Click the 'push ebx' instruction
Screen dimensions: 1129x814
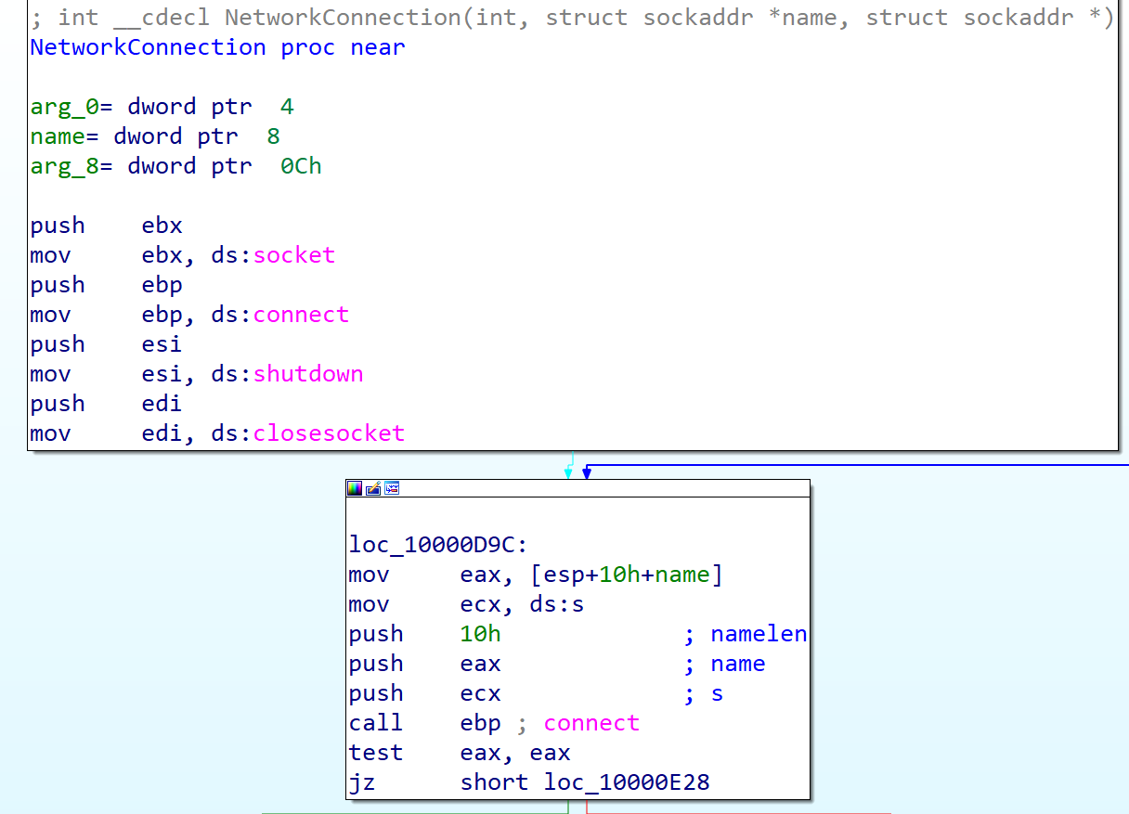pyautogui.click(x=106, y=226)
